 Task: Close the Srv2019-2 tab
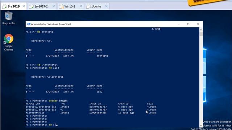point(54,6)
